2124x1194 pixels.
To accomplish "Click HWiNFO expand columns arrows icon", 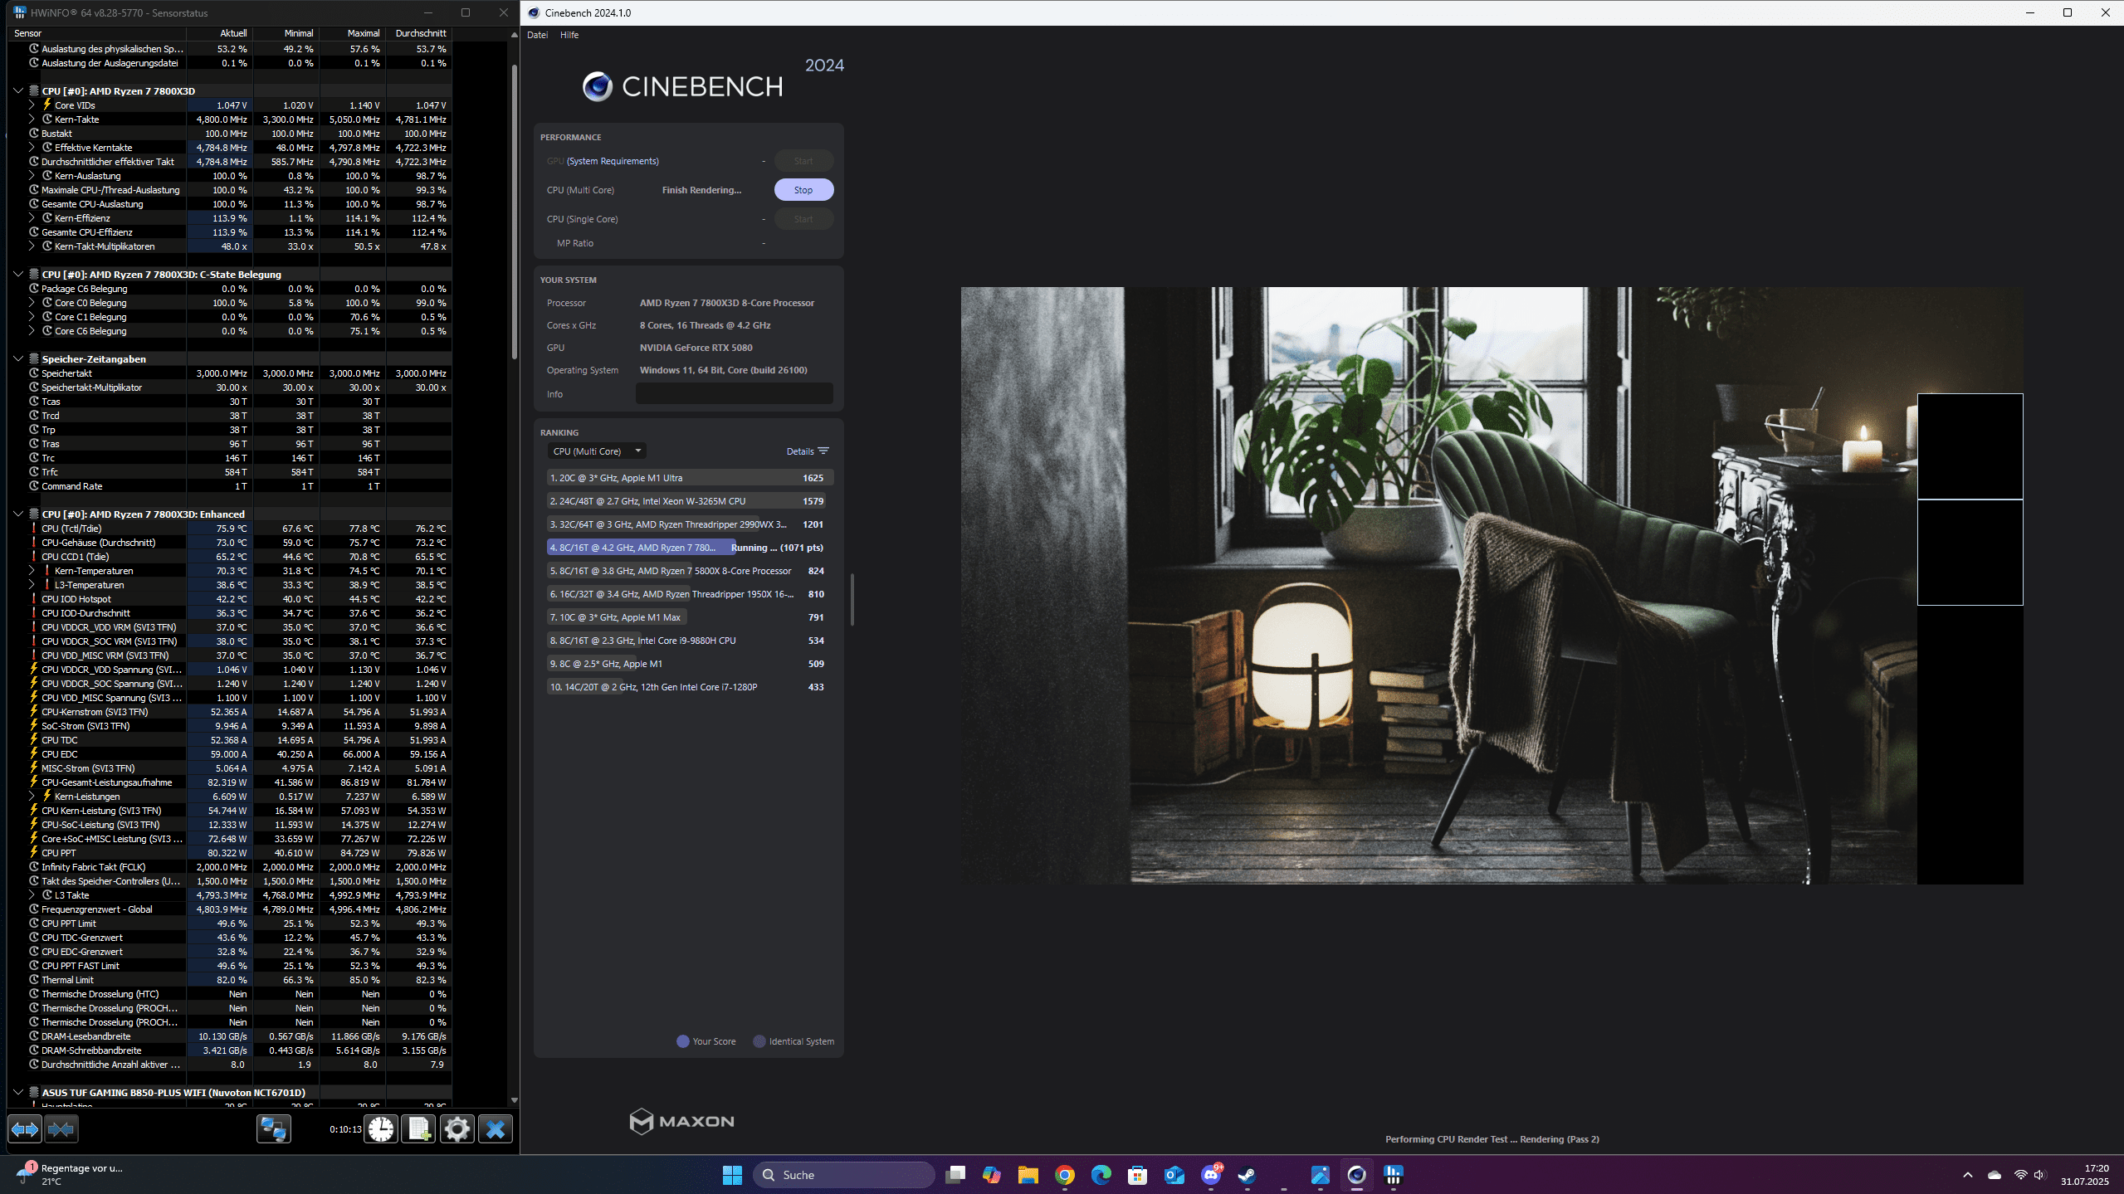I will click(24, 1129).
